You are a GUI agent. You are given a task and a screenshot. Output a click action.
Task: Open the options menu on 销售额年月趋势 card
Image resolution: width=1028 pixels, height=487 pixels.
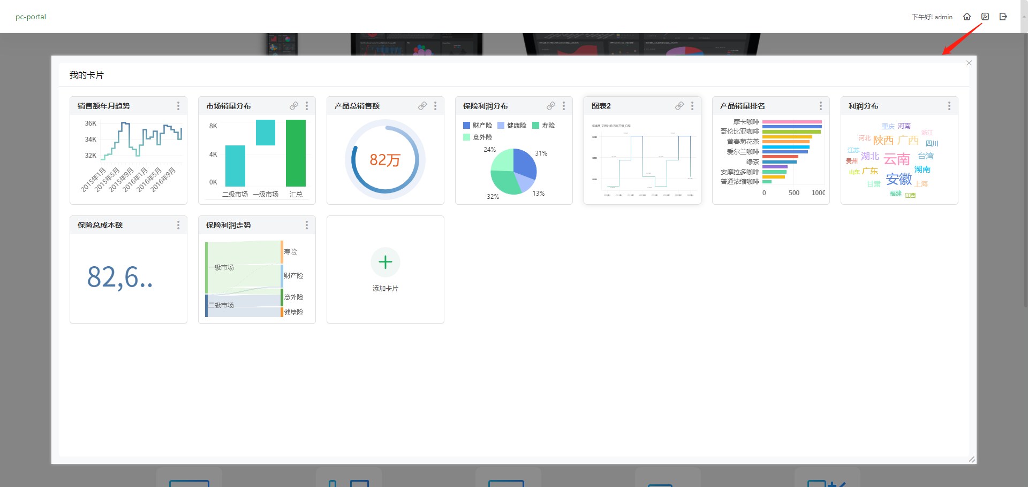tap(178, 106)
